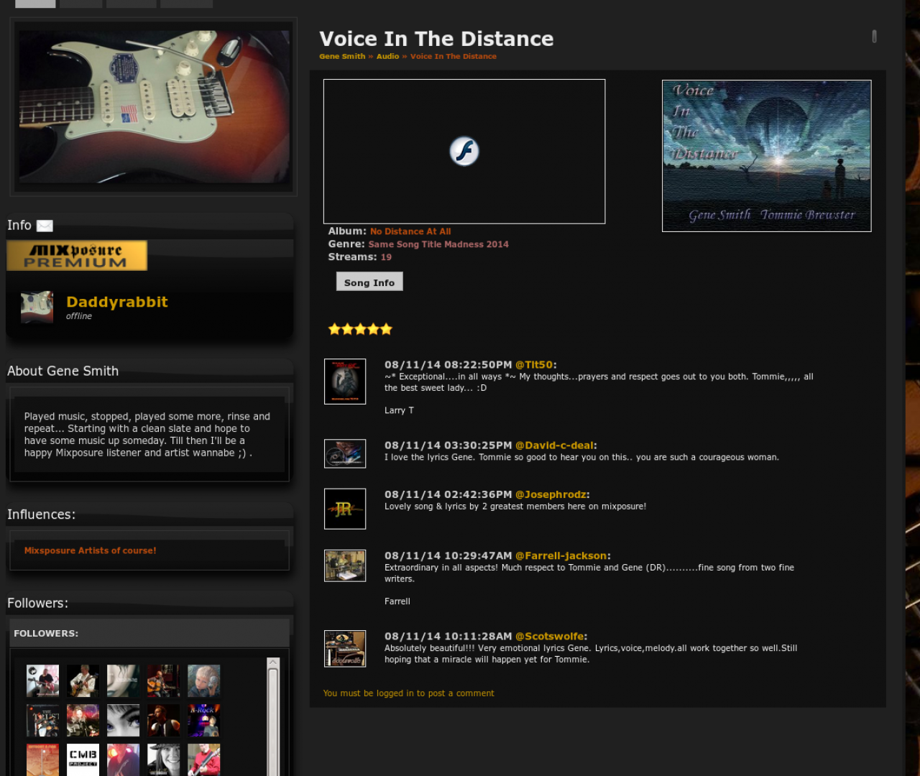The width and height of the screenshot is (920, 776).
Task: Click the fifth rating star
Action: point(387,329)
